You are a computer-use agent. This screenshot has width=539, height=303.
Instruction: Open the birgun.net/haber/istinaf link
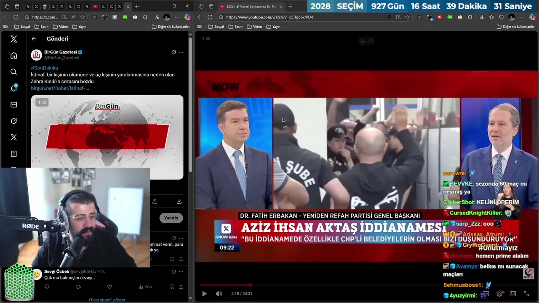[60, 88]
